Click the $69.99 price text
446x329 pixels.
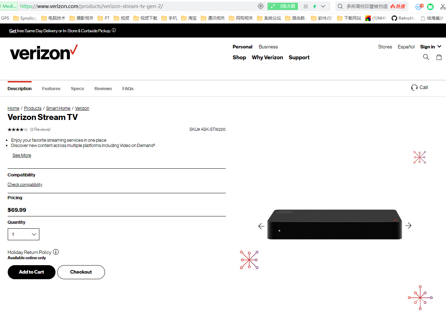tap(17, 210)
